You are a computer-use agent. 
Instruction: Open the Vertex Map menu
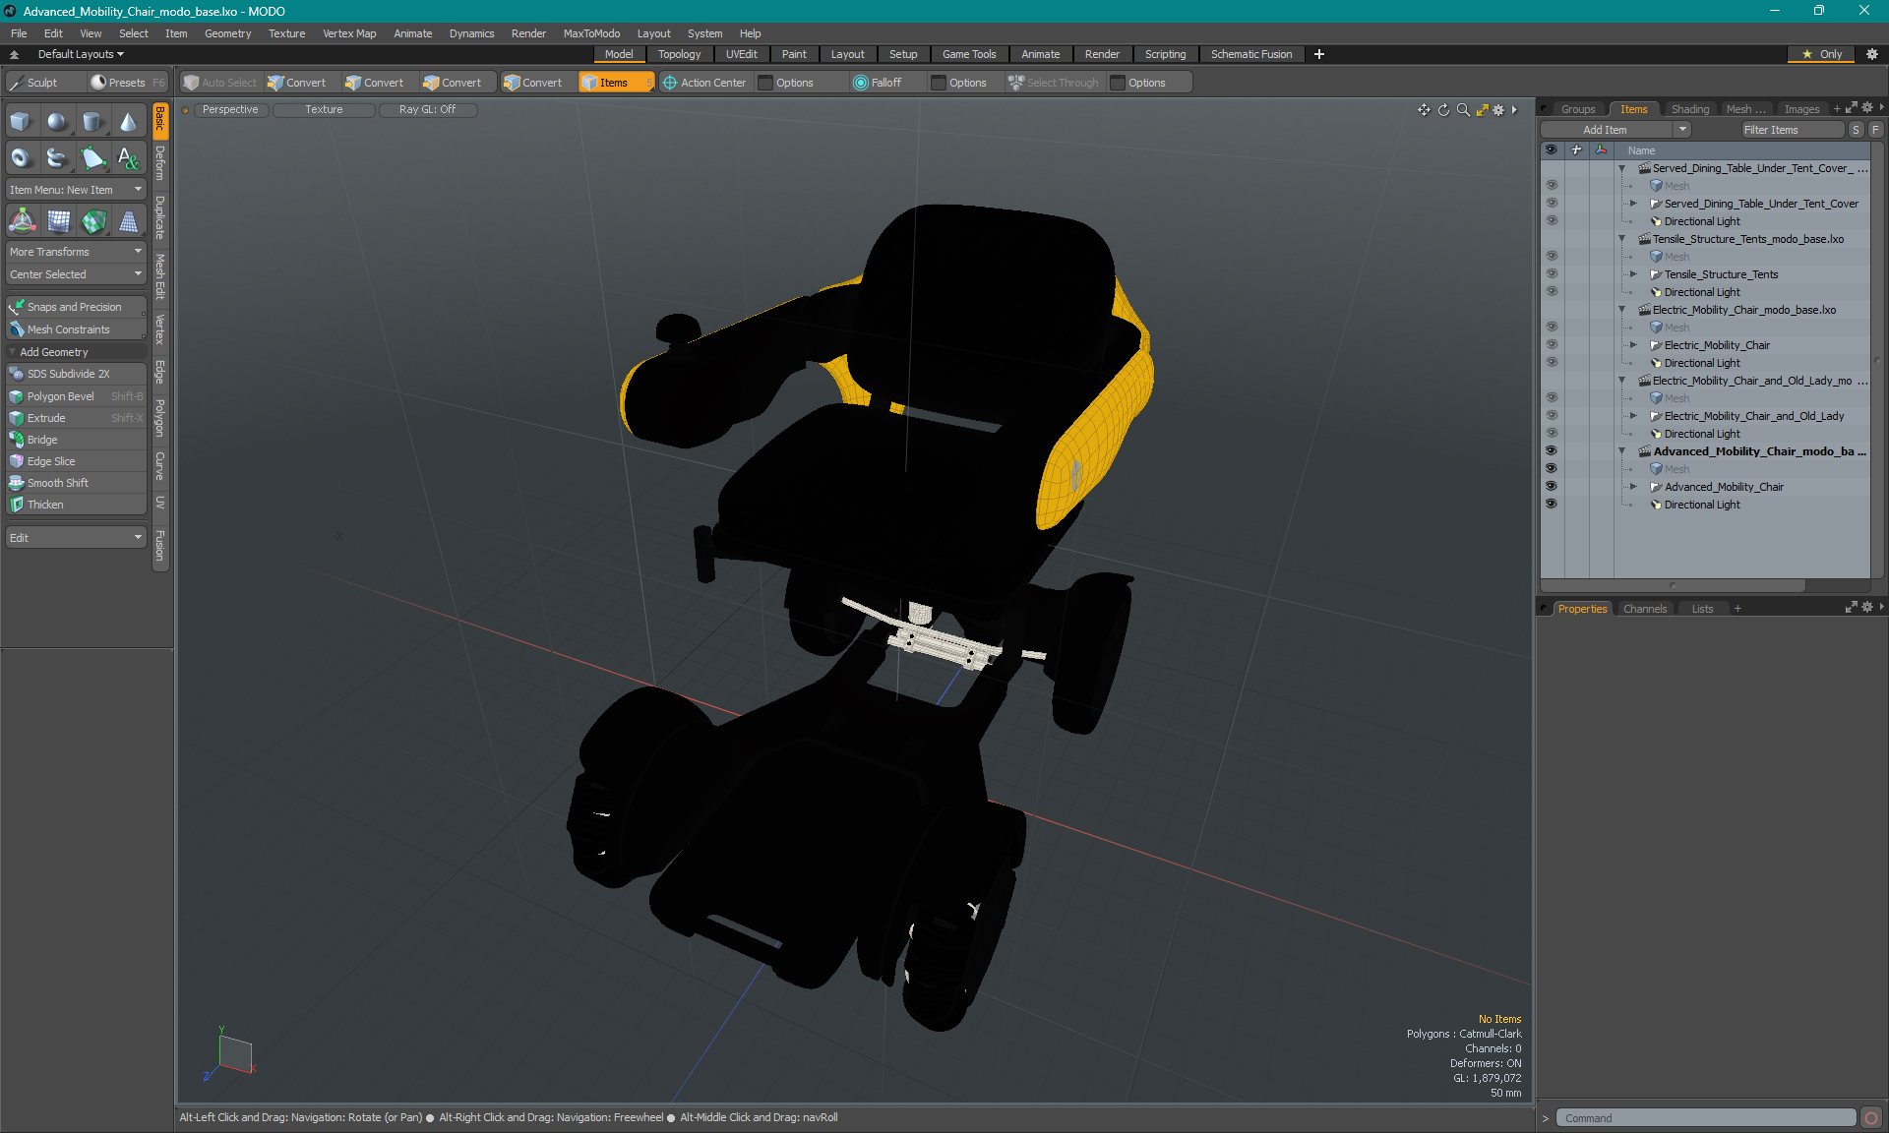coord(349,33)
